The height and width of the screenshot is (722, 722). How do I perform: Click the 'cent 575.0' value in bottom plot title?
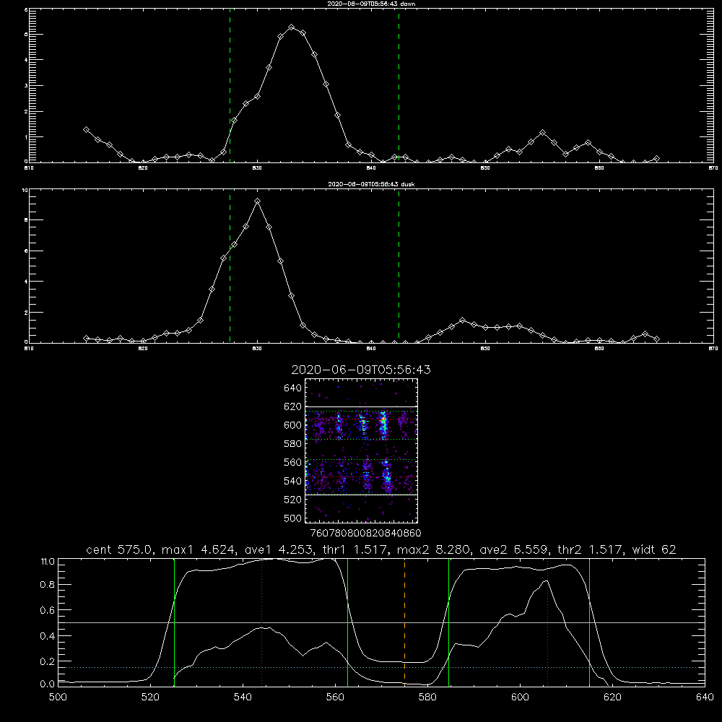[120, 549]
